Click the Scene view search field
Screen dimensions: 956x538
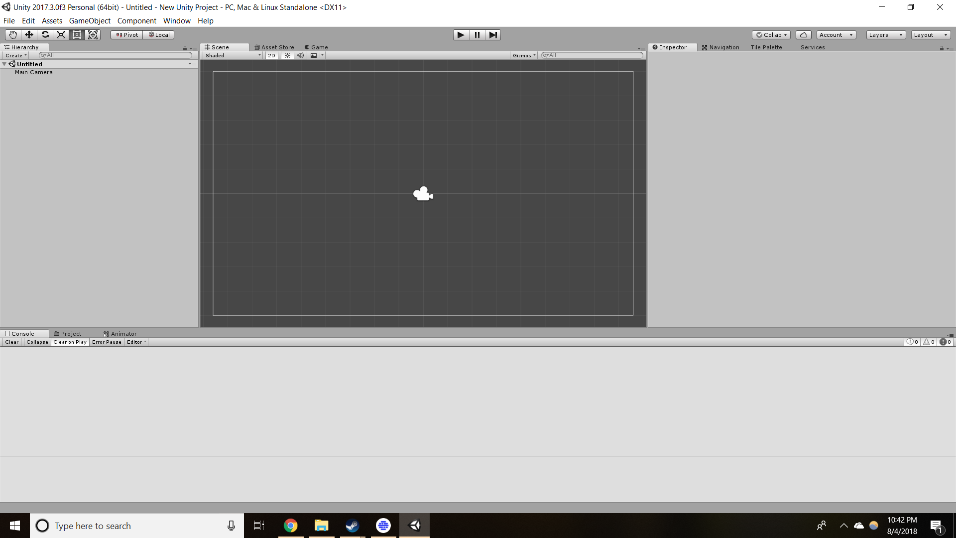click(592, 55)
